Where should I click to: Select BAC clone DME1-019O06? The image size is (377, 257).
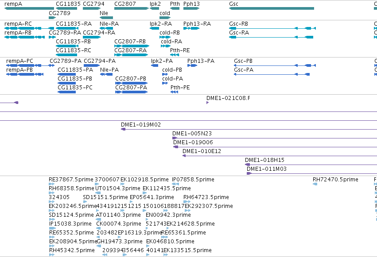coord(275,147)
